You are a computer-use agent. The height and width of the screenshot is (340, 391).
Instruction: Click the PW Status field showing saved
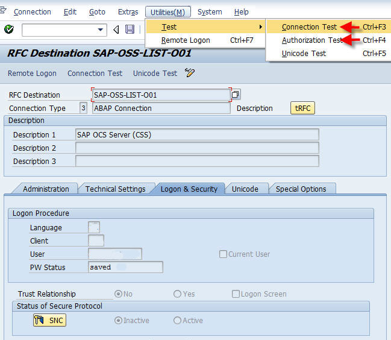pos(125,267)
